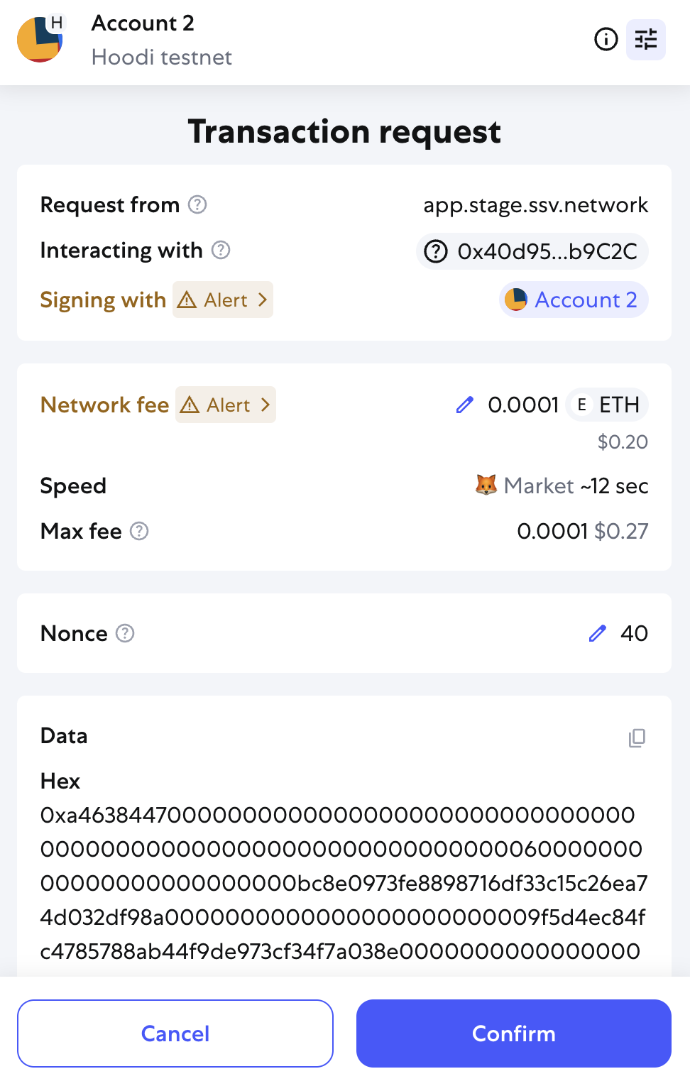Expand the Network fee alert
Screen dimensions: 690x1086
tap(226, 405)
